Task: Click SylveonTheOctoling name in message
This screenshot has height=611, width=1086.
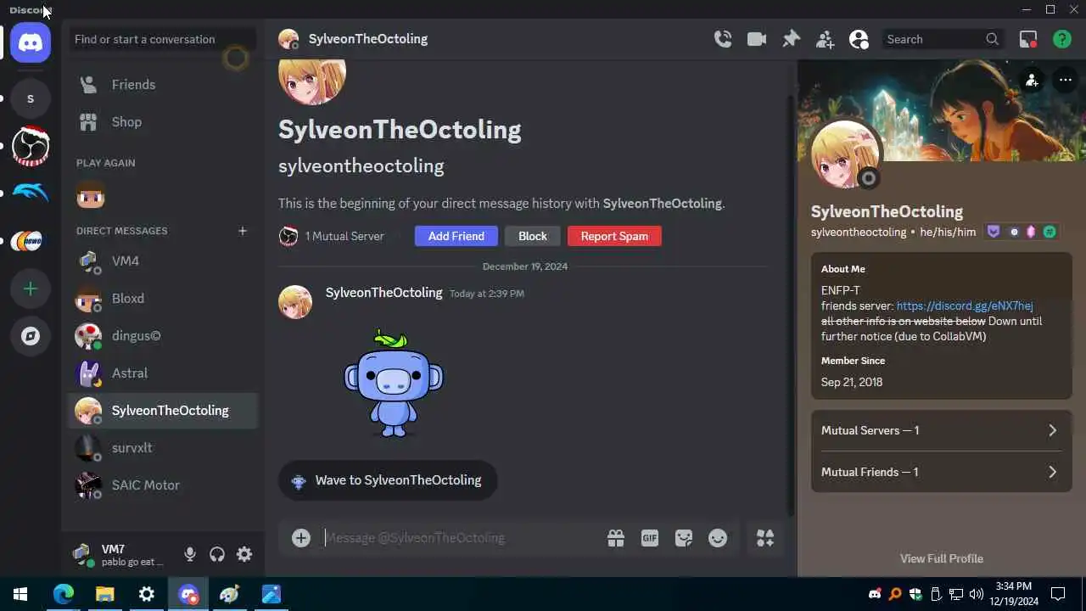Action: pyautogui.click(x=383, y=293)
